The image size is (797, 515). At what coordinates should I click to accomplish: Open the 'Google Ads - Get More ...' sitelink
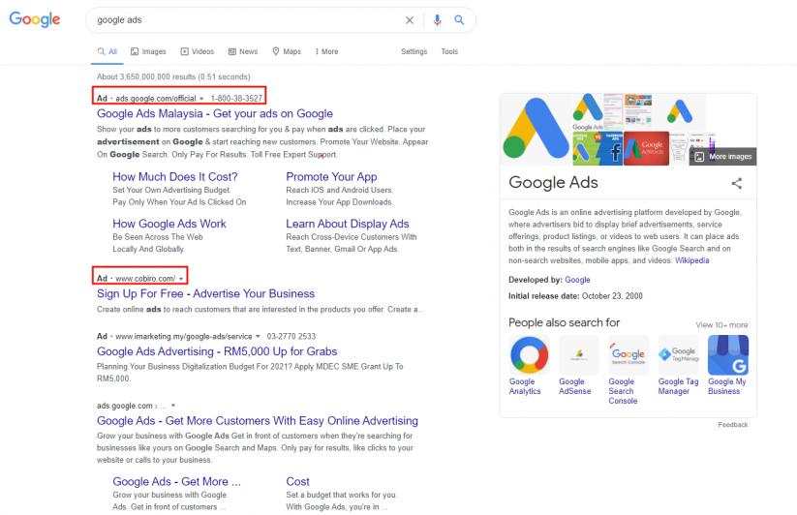(176, 481)
